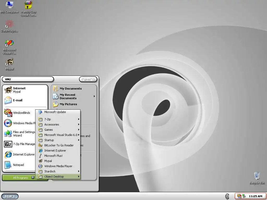This screenshot has height=200, width=267.
Task: Open E-mail from the start menu
Action: point(25,100)
